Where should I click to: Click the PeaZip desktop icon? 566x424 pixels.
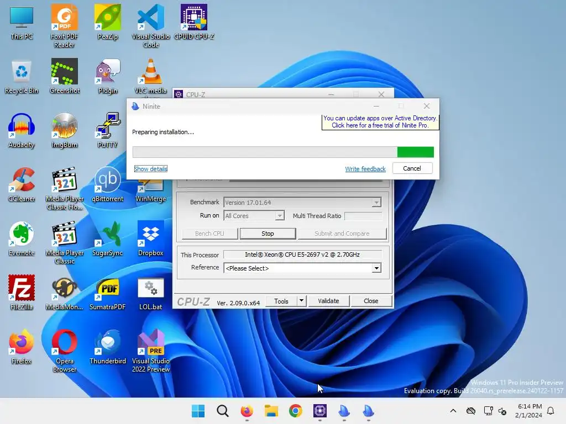(108, 22)
